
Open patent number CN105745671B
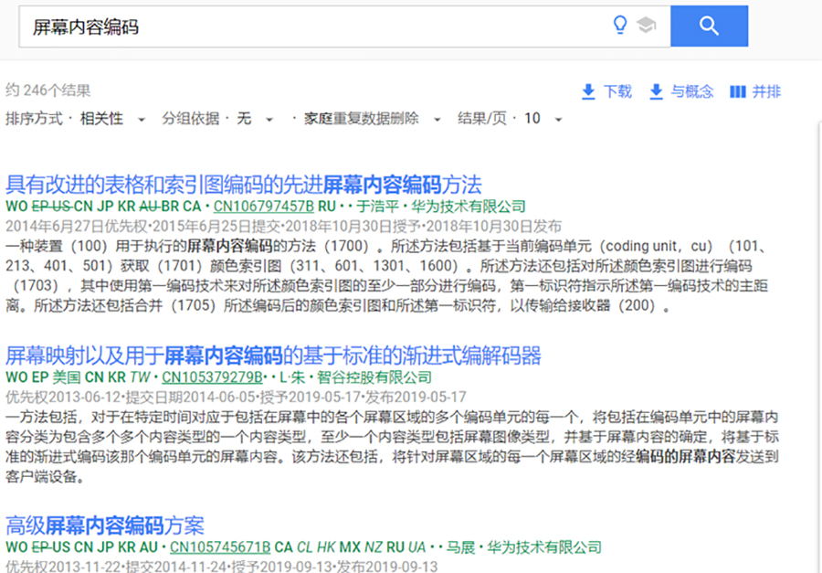pyautogui.click(x=219, y=547)
